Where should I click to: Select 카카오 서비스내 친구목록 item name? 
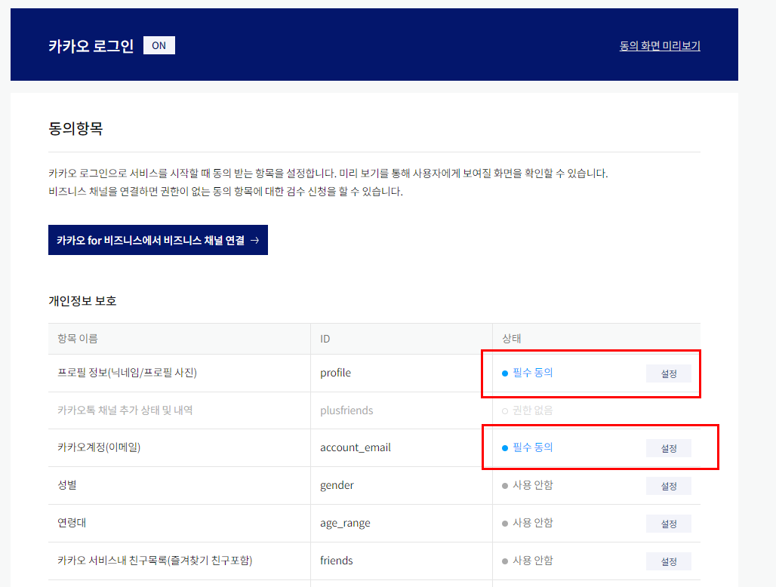click(x=155, y=561)
